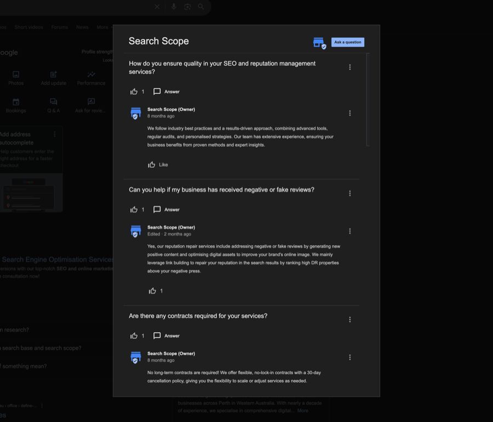
Task: Open the Forums search tab
Action: 60,27
